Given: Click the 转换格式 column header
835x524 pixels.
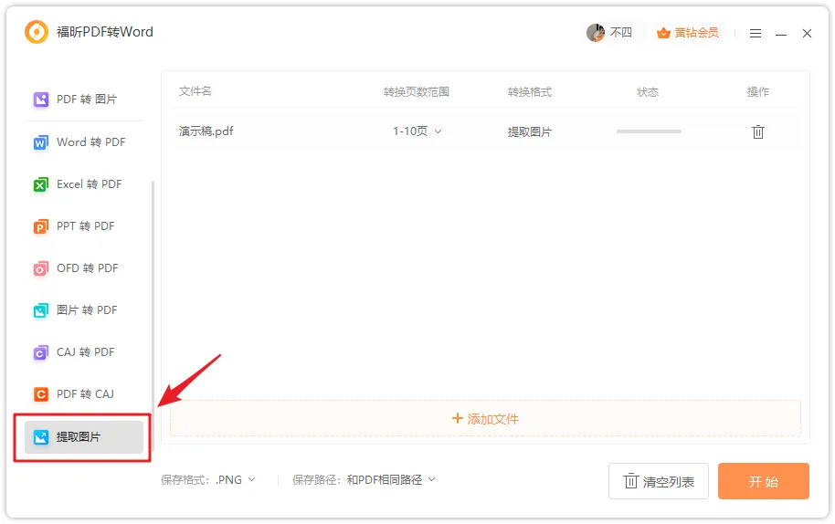Looking at the screenshot, I should pos(529,92).
